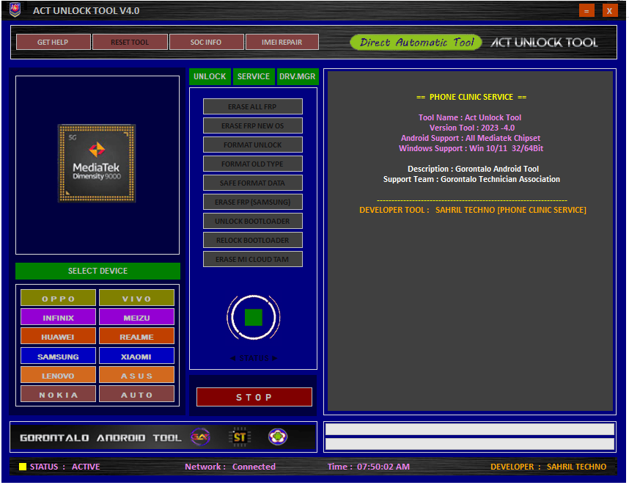629x485 pixels.
Task: Run ERASE ALL FRP operation
Action: [252, 106]
